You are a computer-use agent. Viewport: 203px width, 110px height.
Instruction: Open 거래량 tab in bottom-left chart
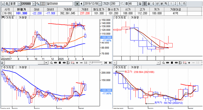tap(23, 67)
